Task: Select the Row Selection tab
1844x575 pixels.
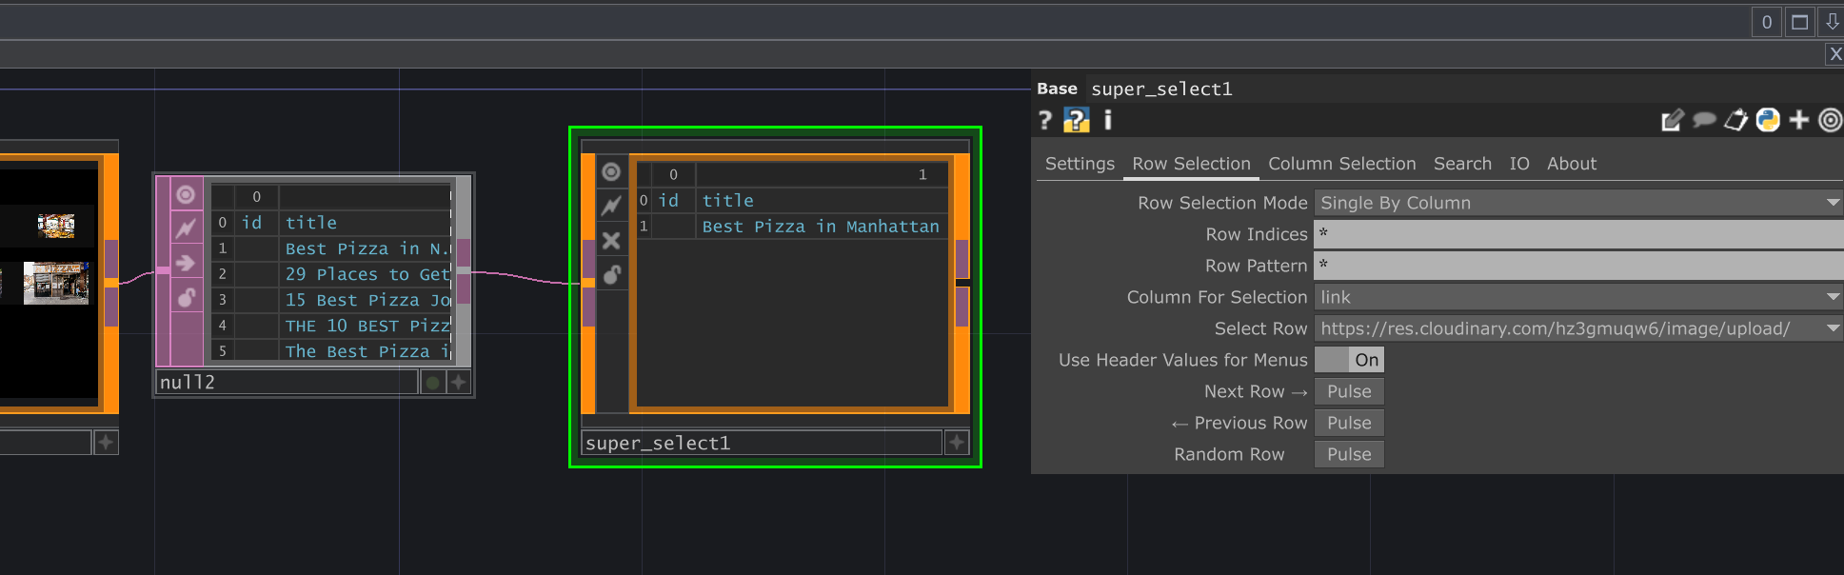Action: tap(1191, 164)
